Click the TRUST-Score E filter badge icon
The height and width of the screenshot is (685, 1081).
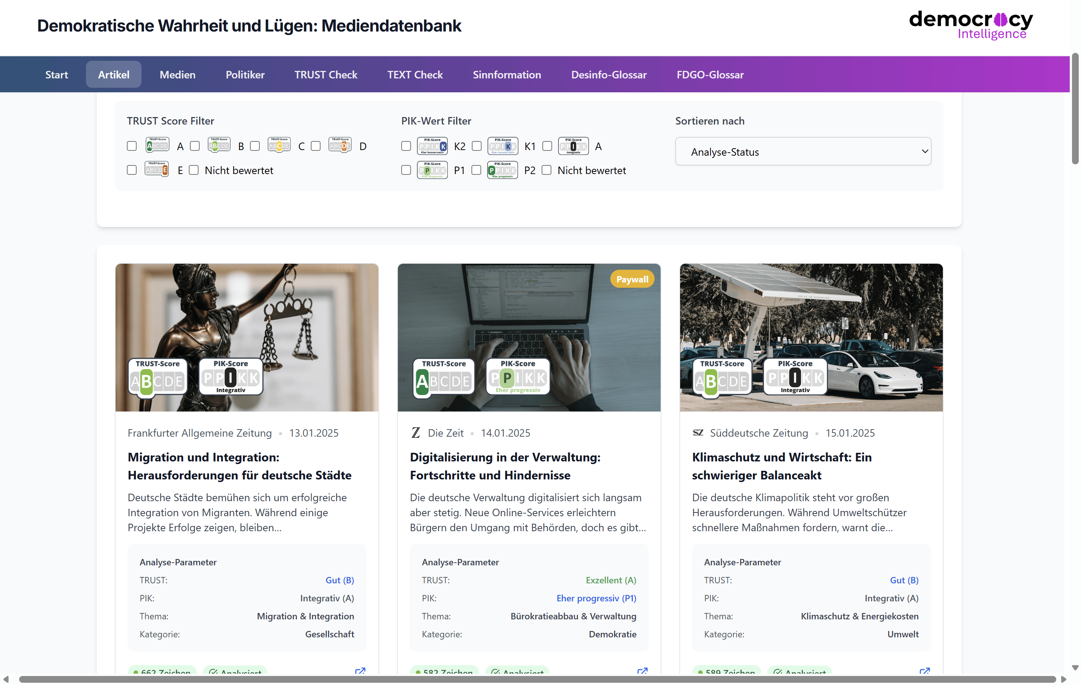click(x=157, y=169)
